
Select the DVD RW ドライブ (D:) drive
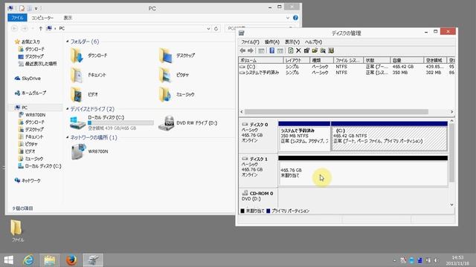click(x=188, y=123)
